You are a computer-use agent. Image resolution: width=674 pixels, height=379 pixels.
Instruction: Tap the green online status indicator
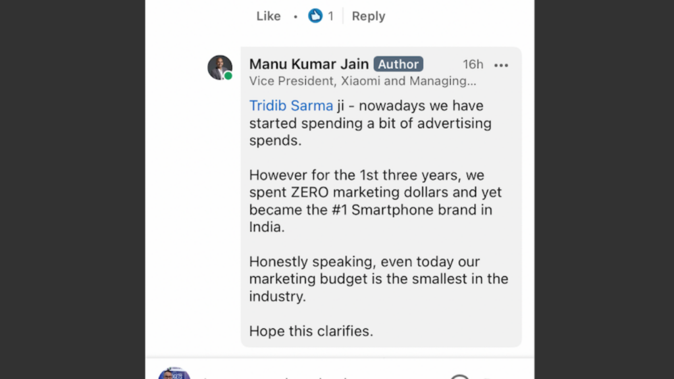pyautogui.click(x=229, y=76)
